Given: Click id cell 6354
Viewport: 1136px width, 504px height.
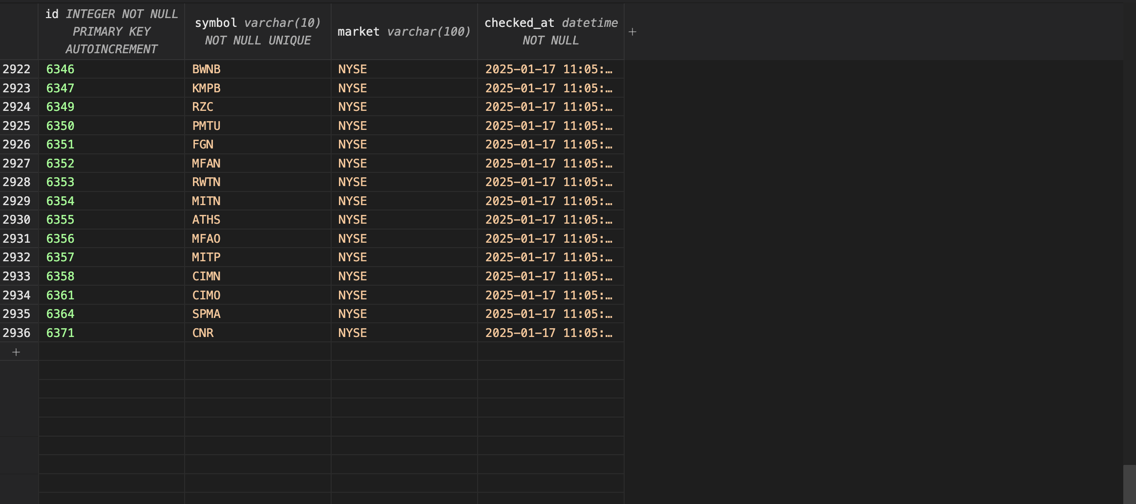Looking at the screenshot, I should 111,201.
